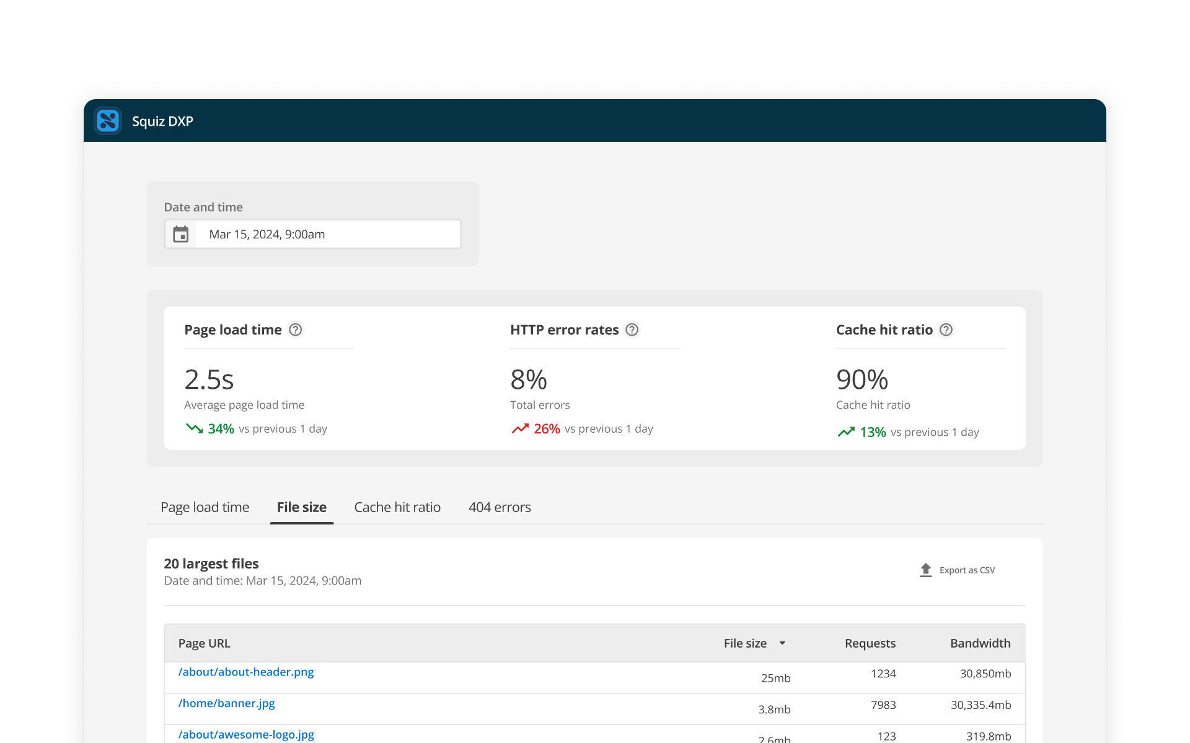Screen dimensions: 1190x743
Task: Click help icon beside HTTP error rates
Action: (632, 330)
